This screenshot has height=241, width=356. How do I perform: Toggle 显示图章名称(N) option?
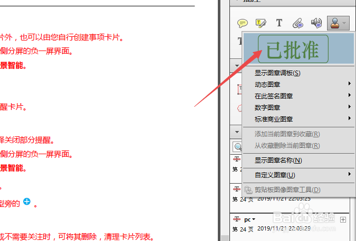point(278,160)
